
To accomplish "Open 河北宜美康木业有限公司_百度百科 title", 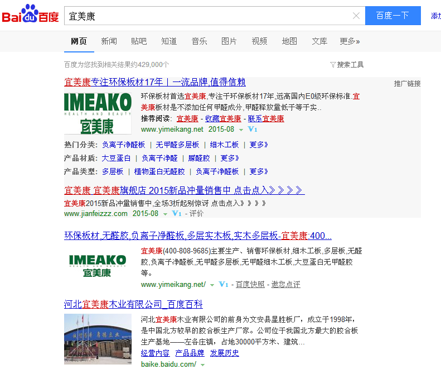I will click(x=133, y=304).
